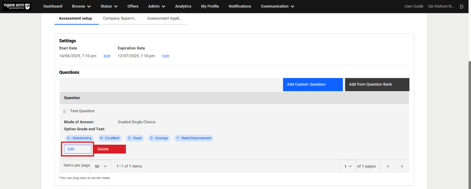This screenshot has width=471, height=189.
Task: Switch to Company Supervisor tab
Action: tap(119, 18)
